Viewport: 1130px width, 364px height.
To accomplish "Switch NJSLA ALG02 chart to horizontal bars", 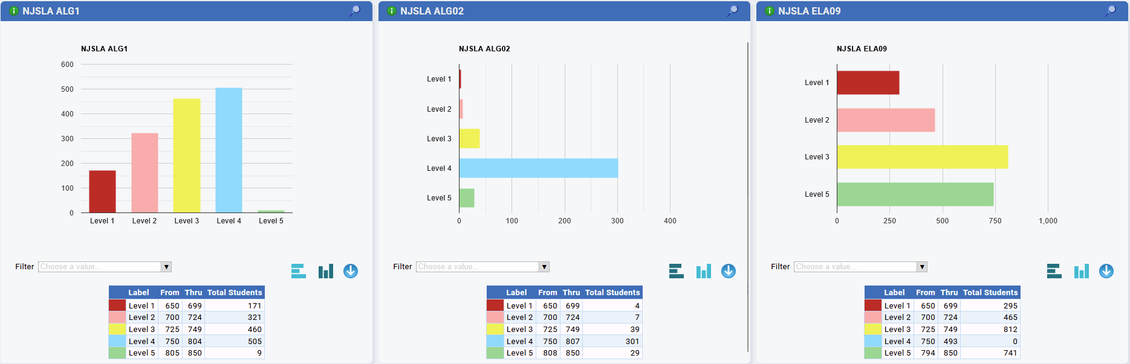I will coord(677,271).
